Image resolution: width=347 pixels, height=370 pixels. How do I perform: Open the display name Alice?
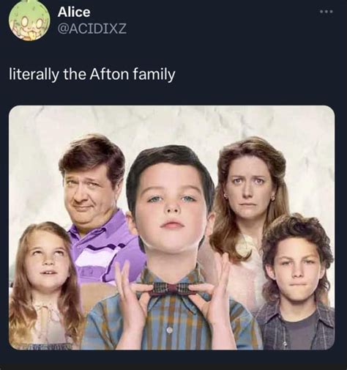pyautogui.click(x=74, y=12)
